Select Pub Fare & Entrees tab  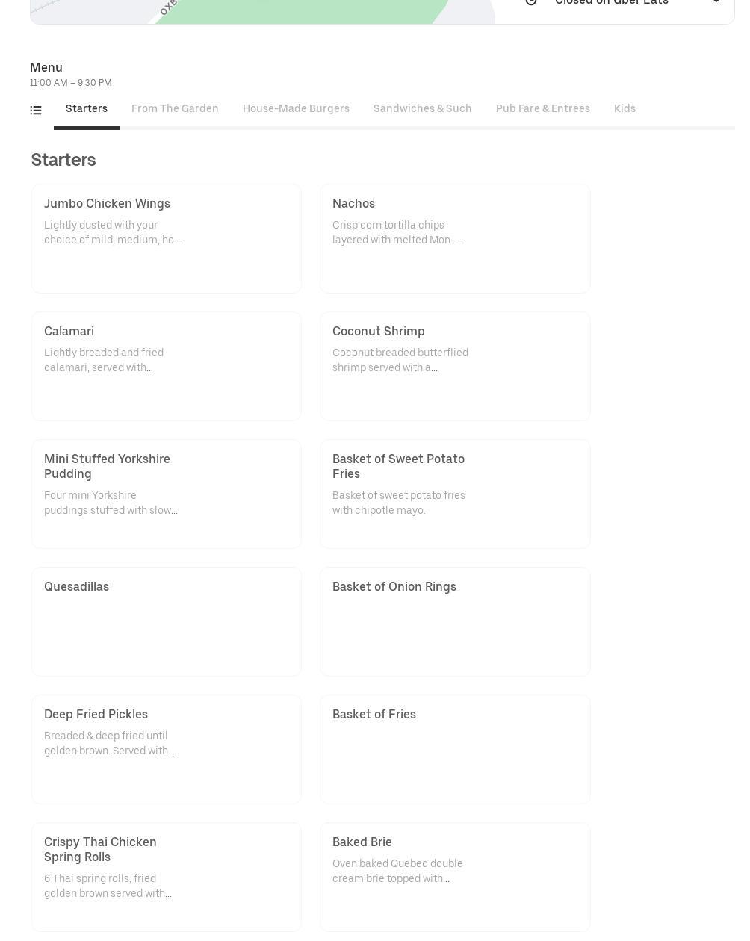tap(543, 109)
